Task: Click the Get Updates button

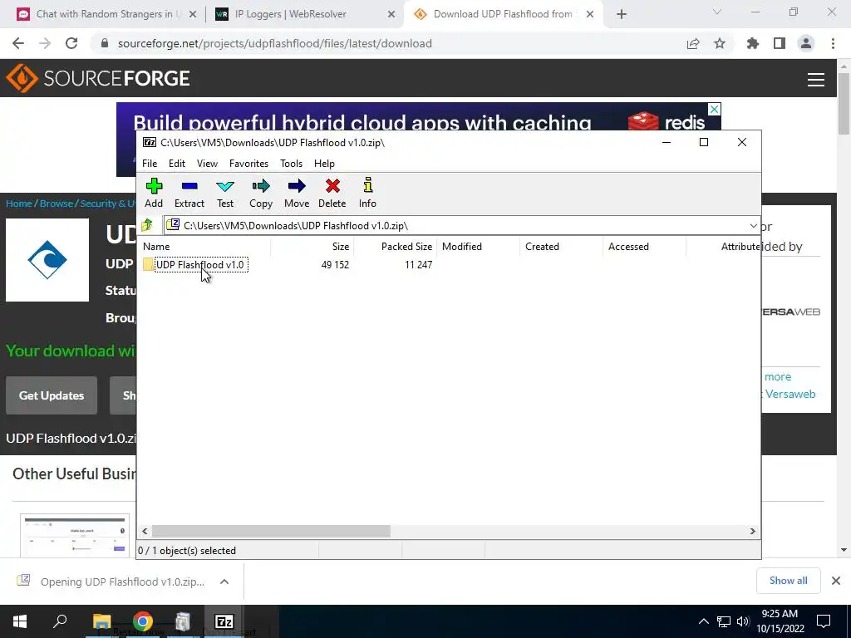Action: [x=52, y=395]
